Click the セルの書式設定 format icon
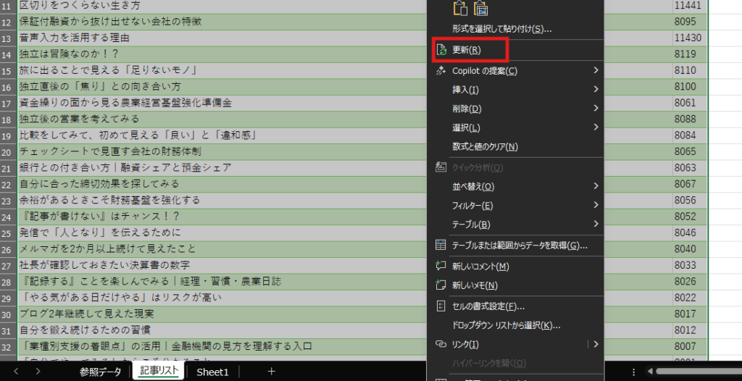Image resolution: width=742 pixels, height=381 pixels. (x=441, y=306)
